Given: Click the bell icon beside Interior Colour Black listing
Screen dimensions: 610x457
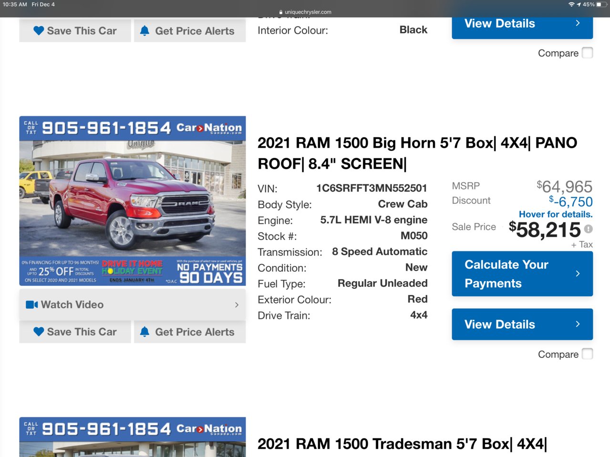Looking at the screenshot, I should point(145,30).
